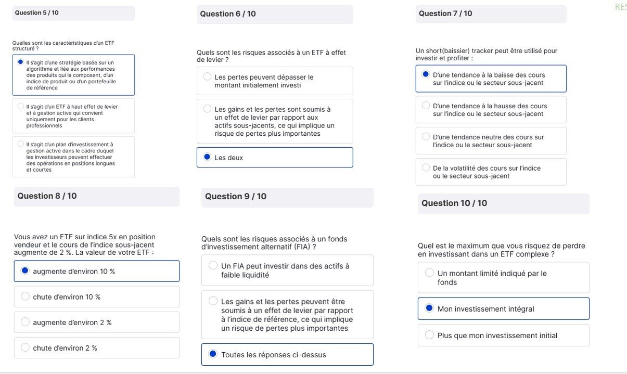Viewport: 627px width, 374px height.
Task: Pick 'Un montant limité indiqué par le fonds'
Action: coord(429,273)
